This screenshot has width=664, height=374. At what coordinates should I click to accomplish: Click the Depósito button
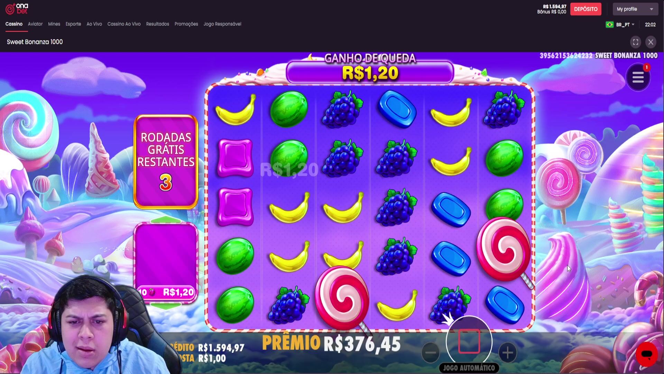tap(585, 9)
